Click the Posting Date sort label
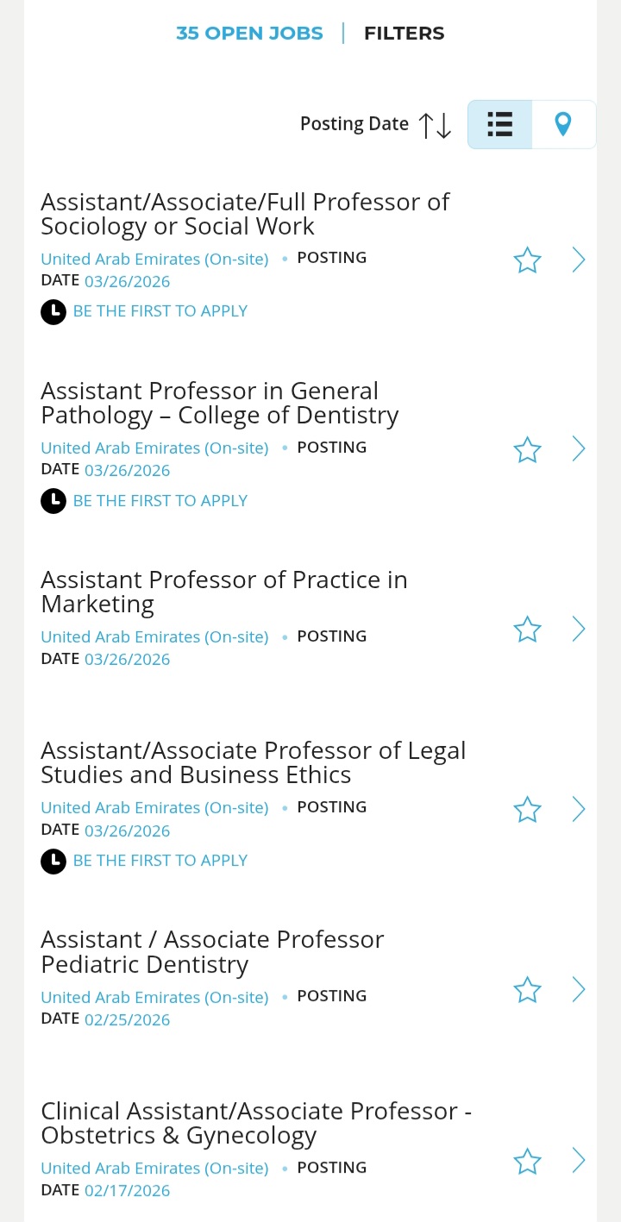Image resolution: width=621 pixels, height=1222 pixels. tap(354, 124)
